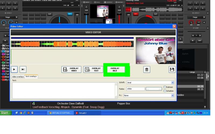Select the Live entry in browser tree
Screen dimensions: 215x134
coord(6,71)
